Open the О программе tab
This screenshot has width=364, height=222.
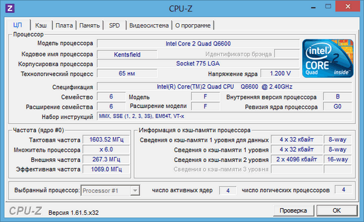point(193,25)
